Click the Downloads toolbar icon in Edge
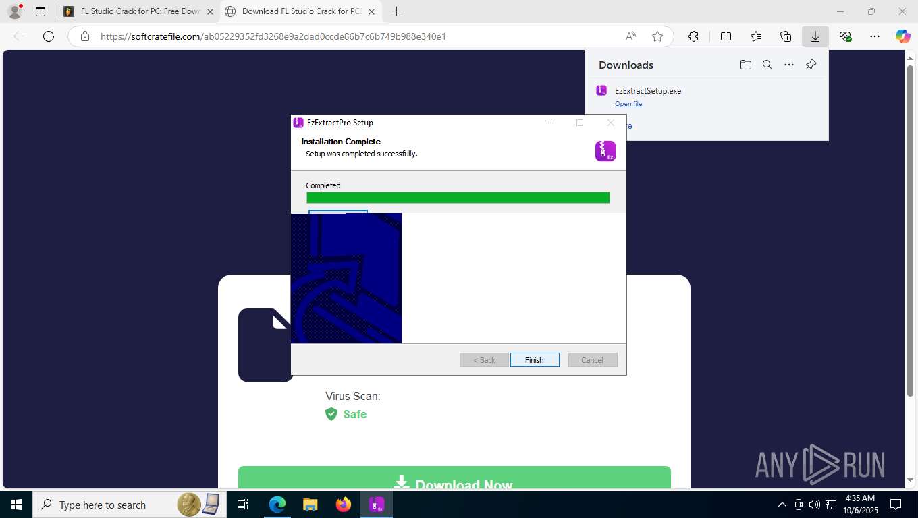 pyautogui.click(x=815, y=36)
